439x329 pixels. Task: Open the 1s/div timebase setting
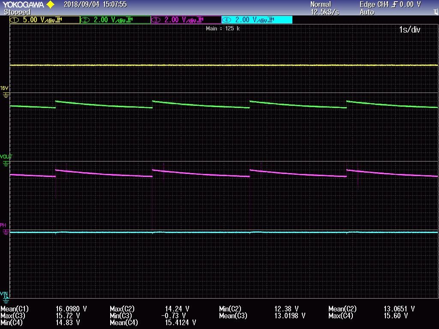click(x=409, y=30)
